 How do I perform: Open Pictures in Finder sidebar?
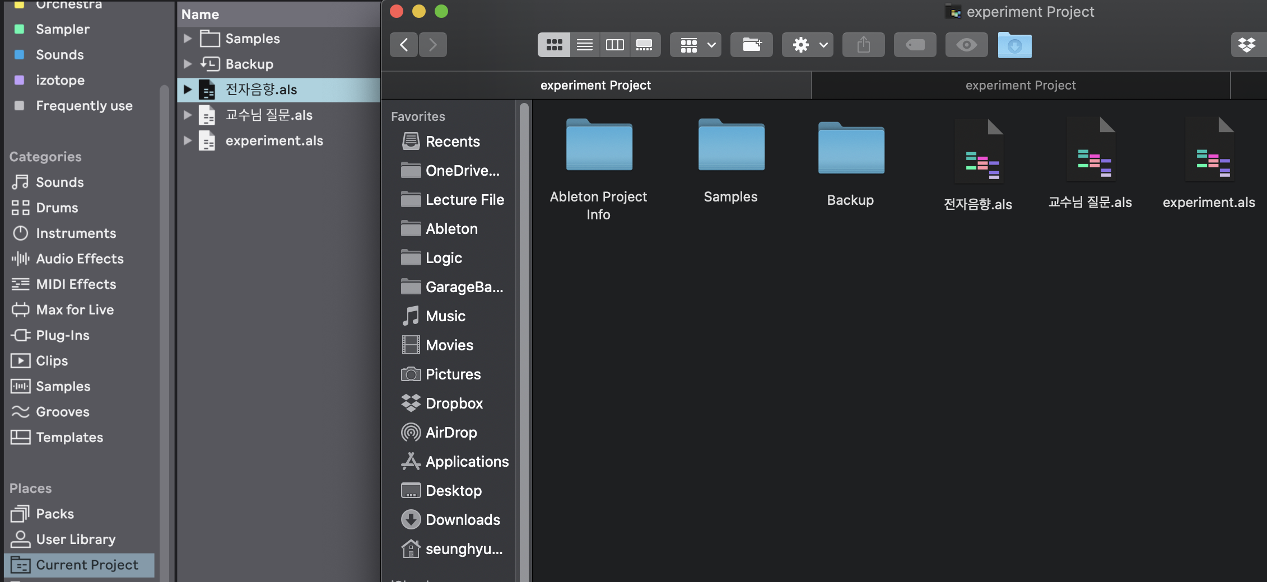tap(441, 374)
